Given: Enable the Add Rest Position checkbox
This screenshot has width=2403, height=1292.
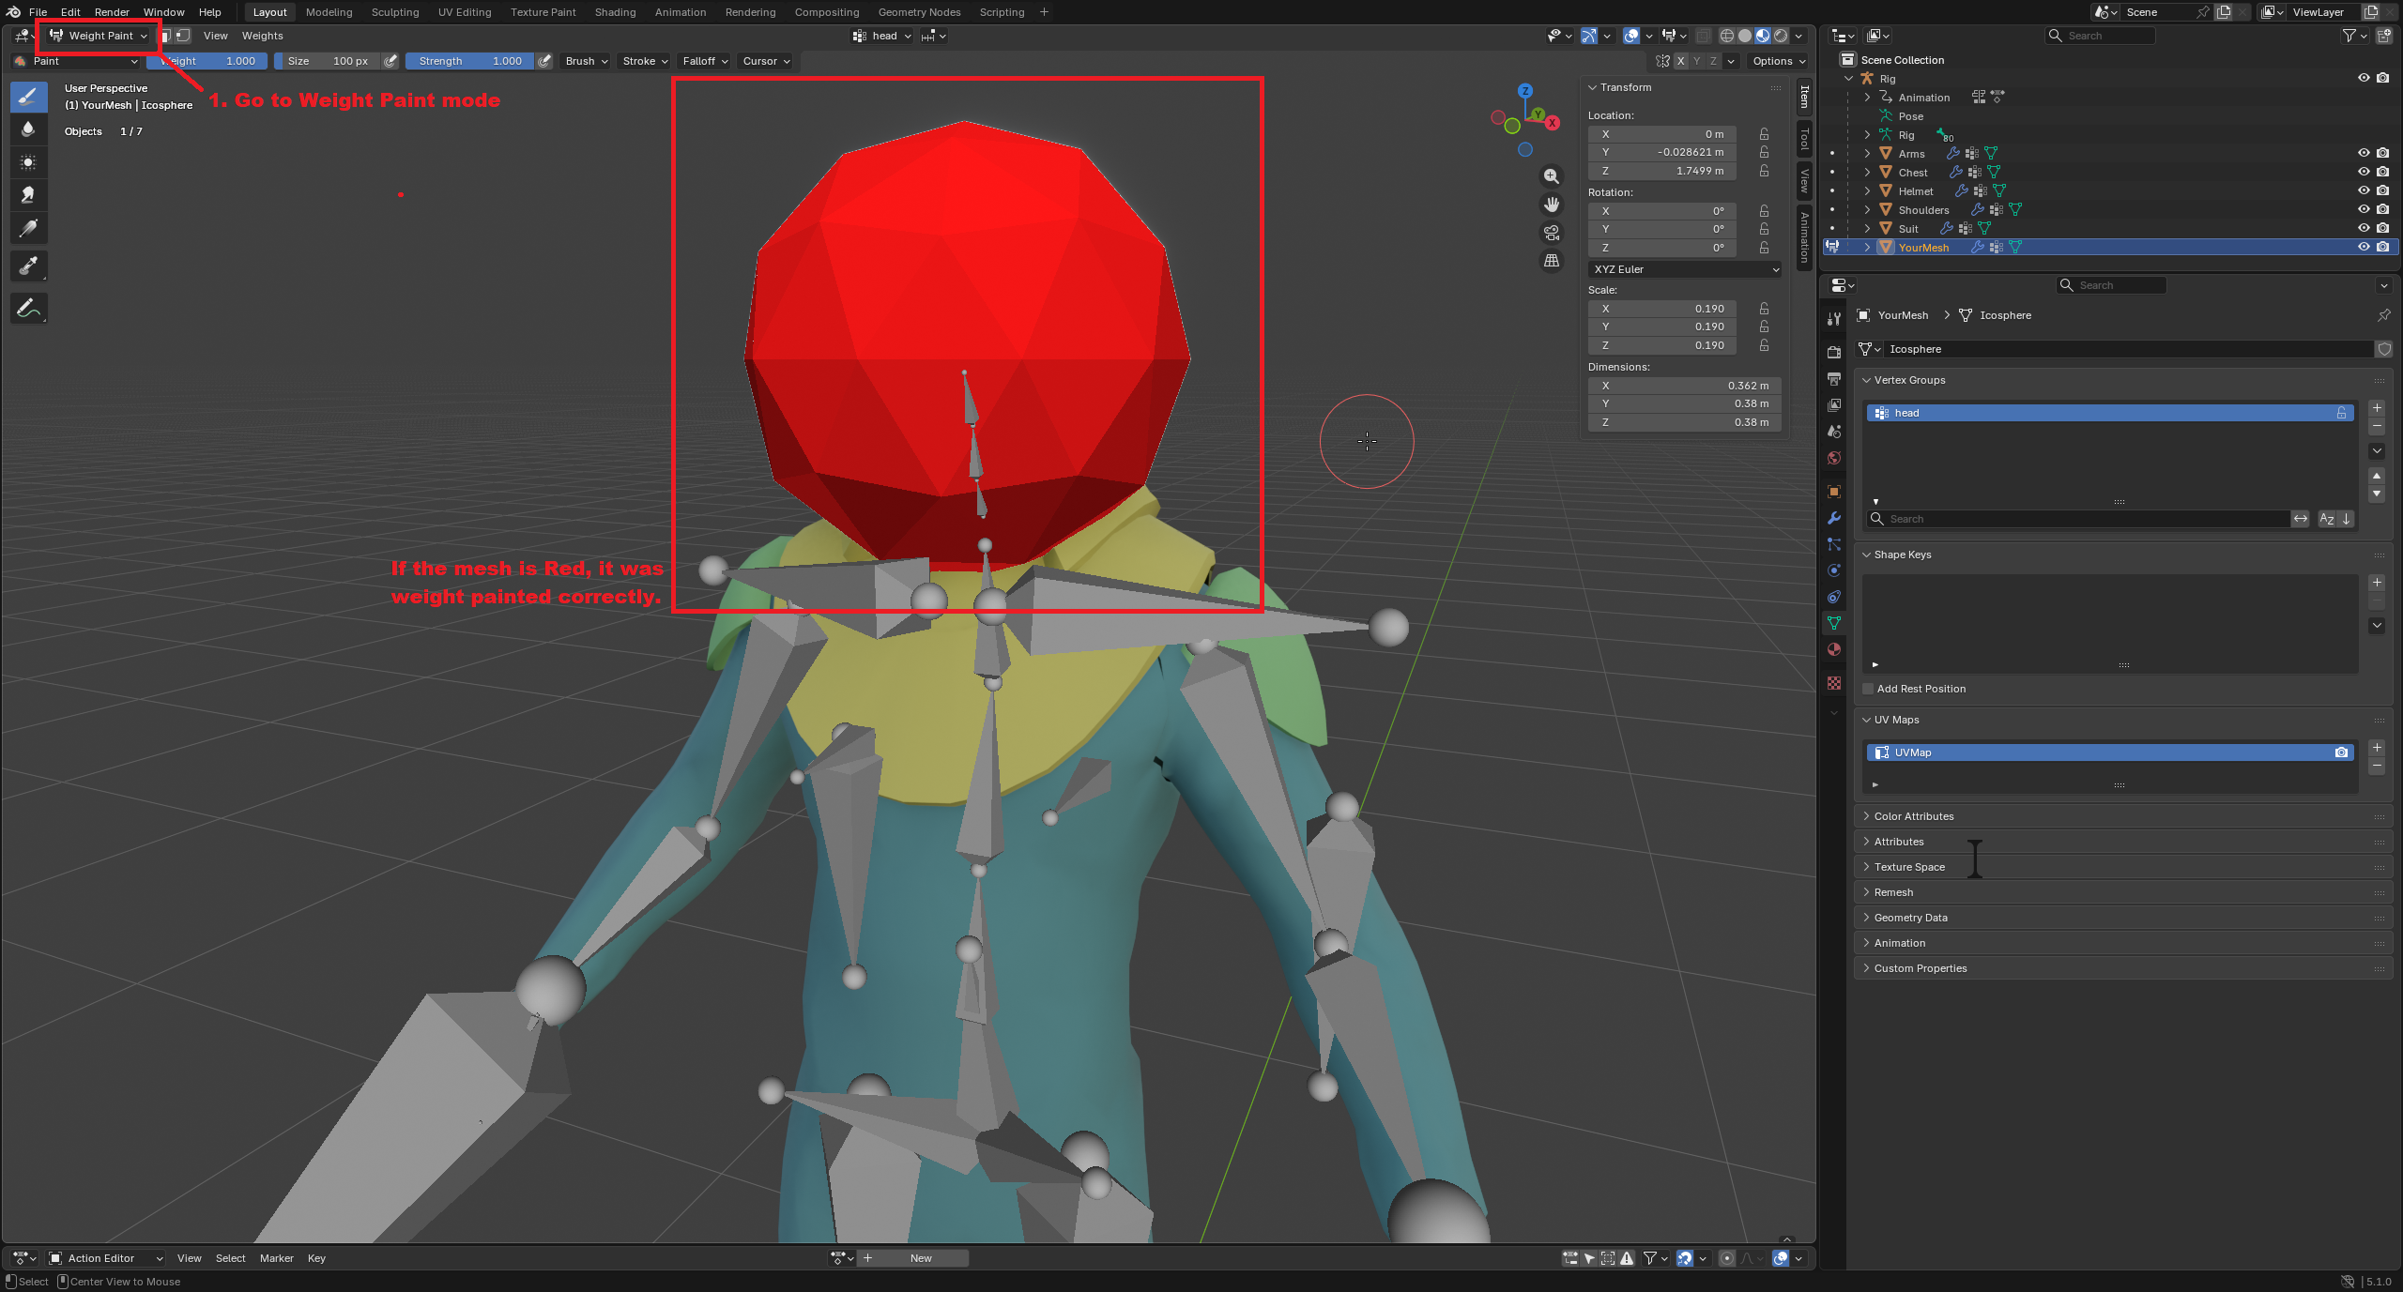Looking at the screenshot, I should [x=1868, y=689].
